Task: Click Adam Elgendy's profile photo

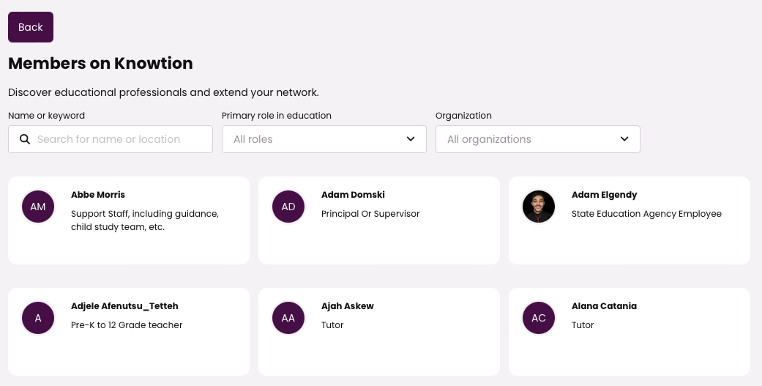Action: tap(539, 207)
